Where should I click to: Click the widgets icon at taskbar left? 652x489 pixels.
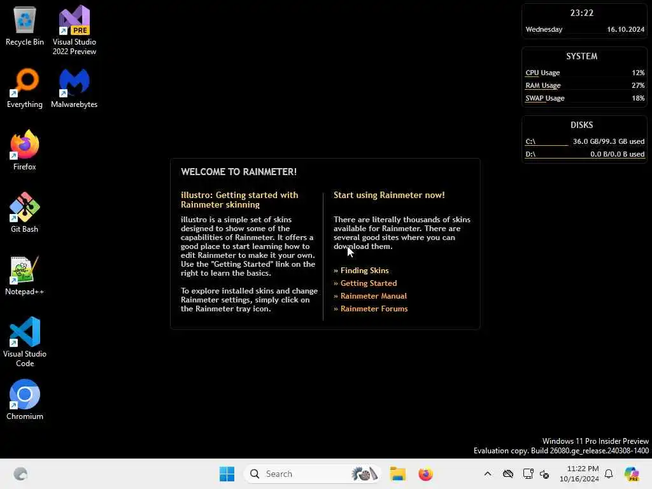(20, 474)
